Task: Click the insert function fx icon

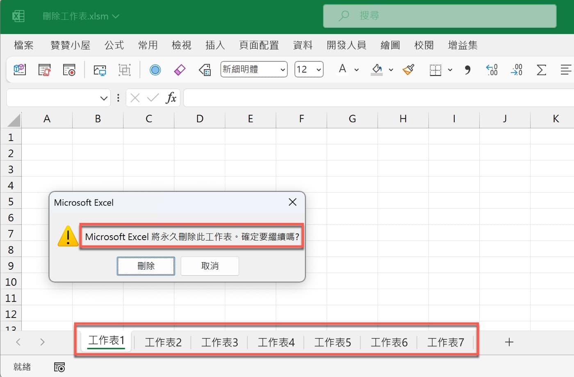Action: [171, 98]
